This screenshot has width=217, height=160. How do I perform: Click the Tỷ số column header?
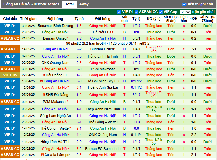click(79, 19)
